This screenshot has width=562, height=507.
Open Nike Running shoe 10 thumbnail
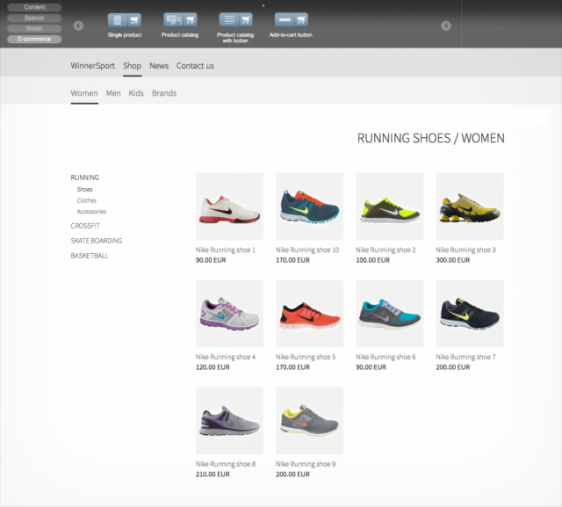310,206
